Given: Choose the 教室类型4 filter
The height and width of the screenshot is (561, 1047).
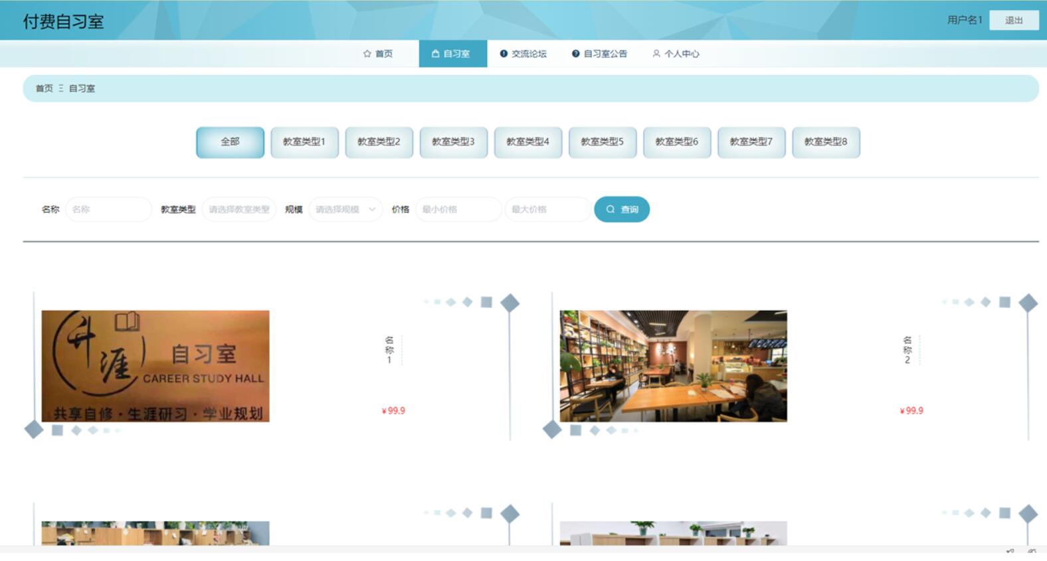Looking at the screenshot, I should tap(527, 142).
